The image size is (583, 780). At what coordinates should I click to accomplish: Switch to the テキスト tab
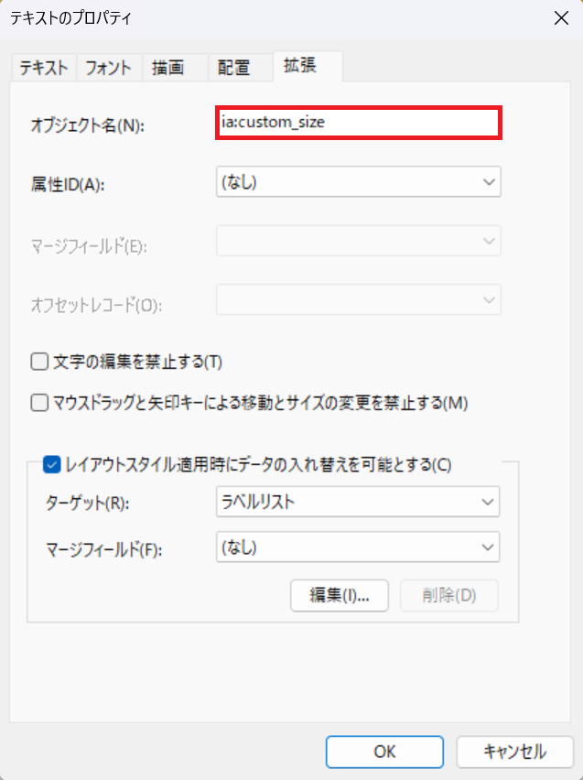click(x=44, y=68)
